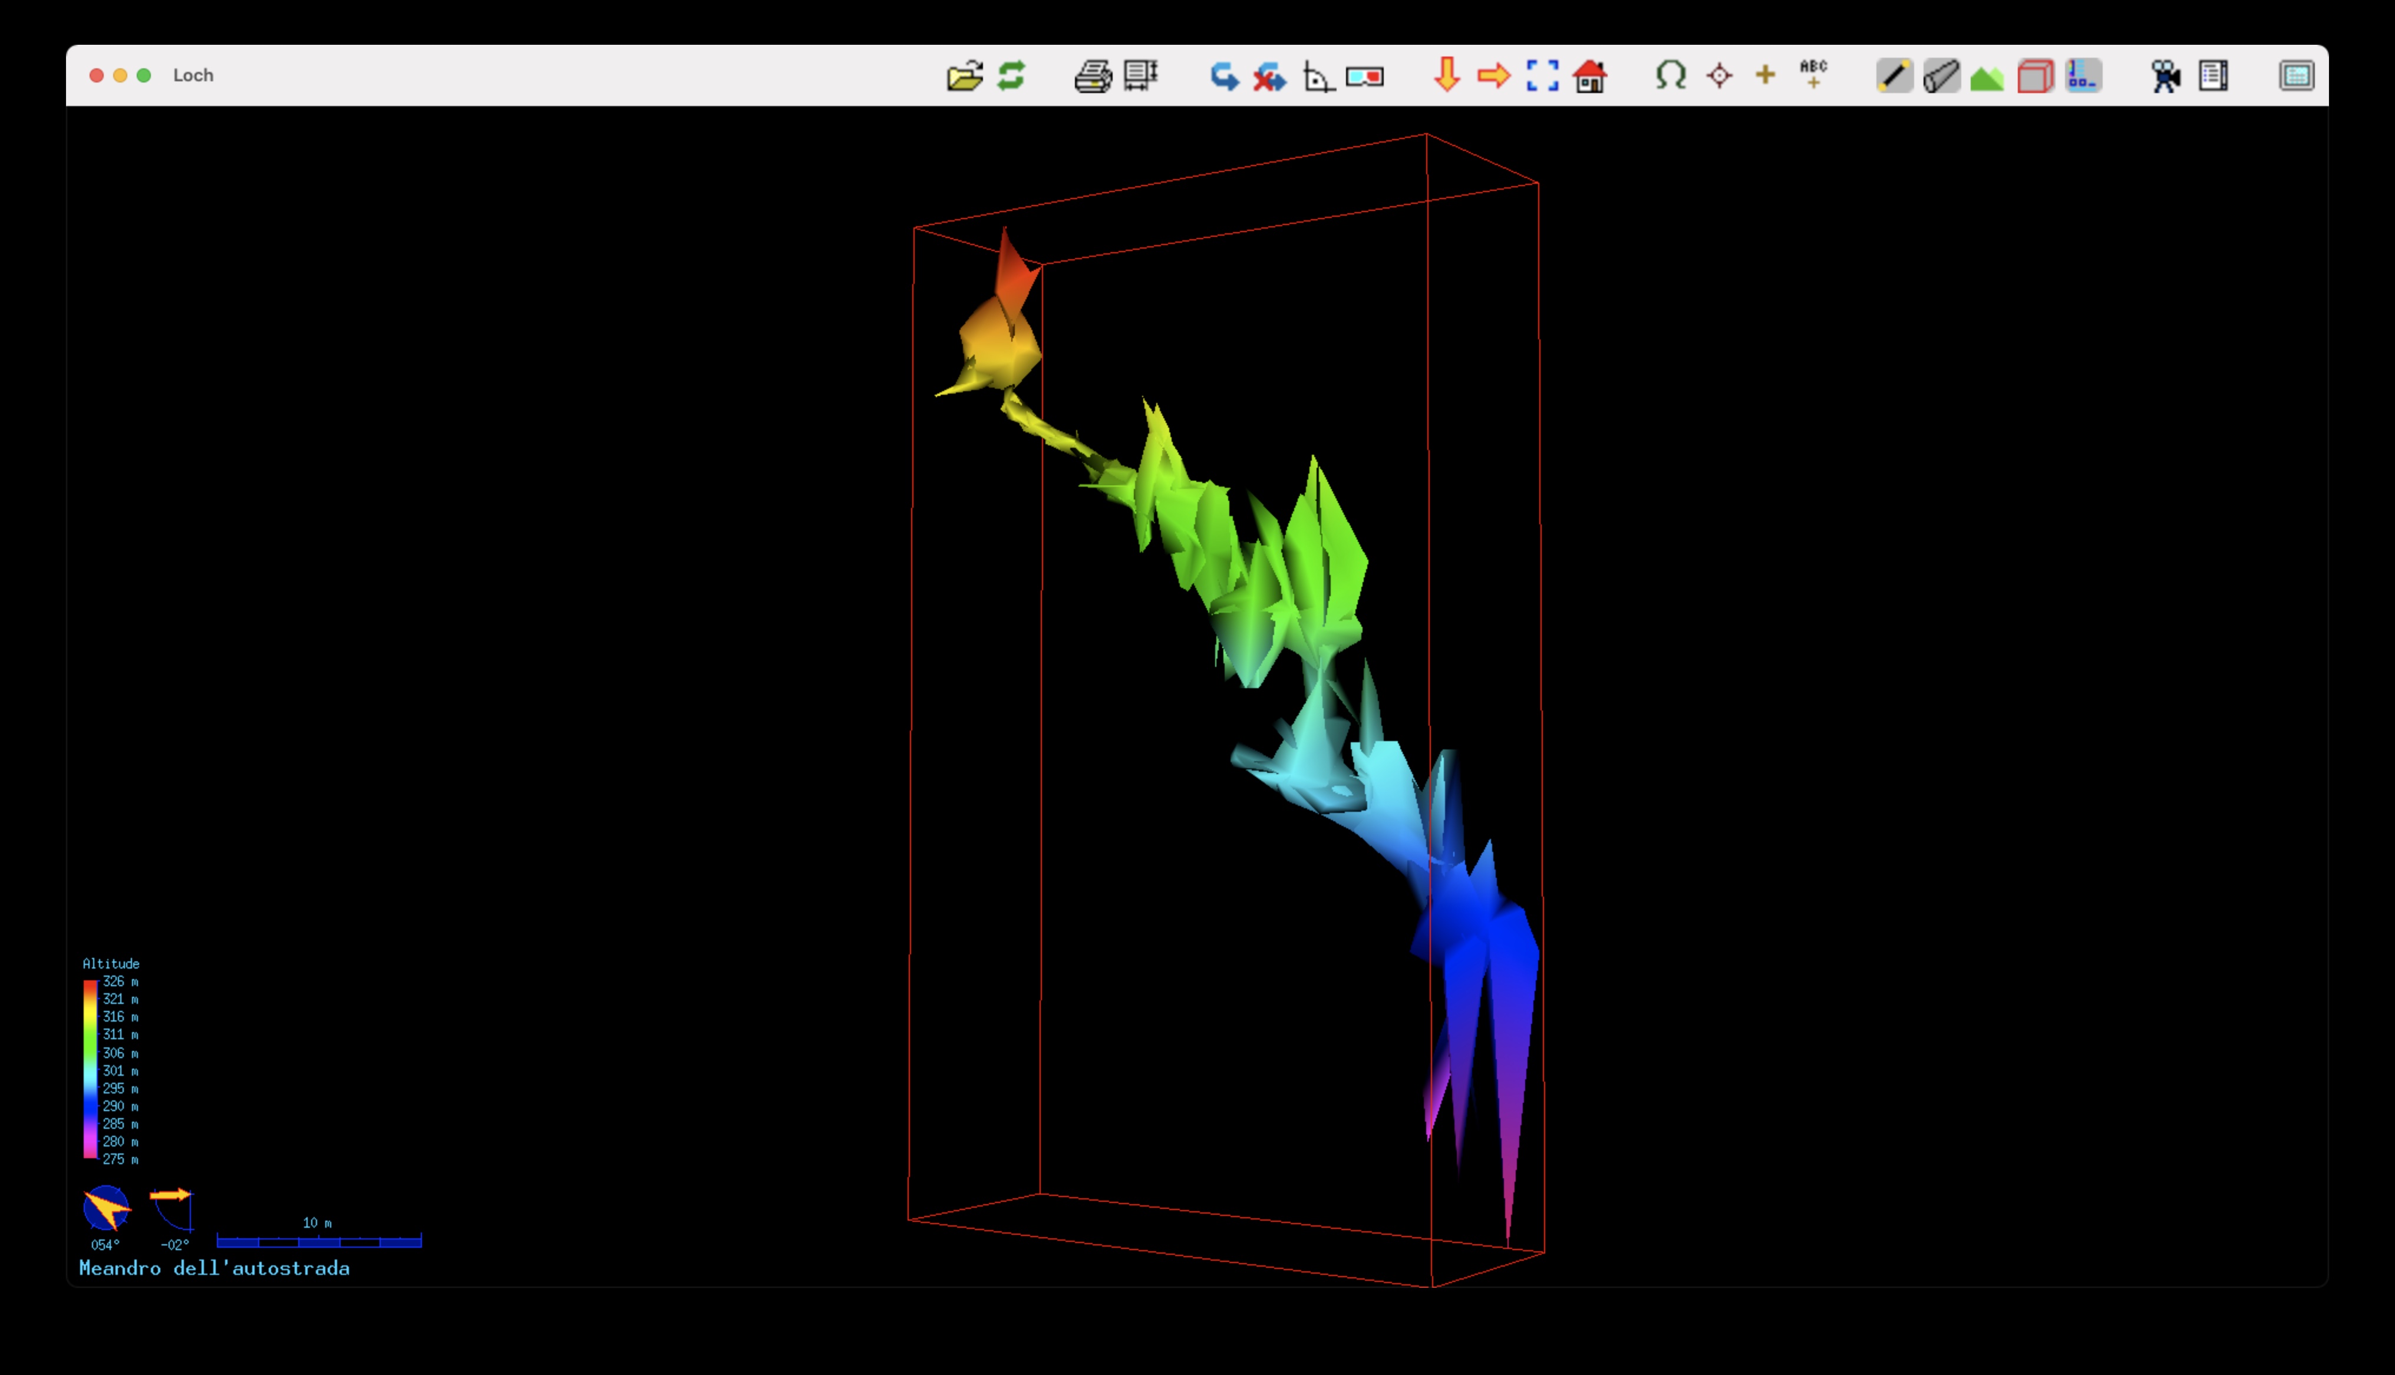Click the '290 m' altitude label
The image size is (2395, 1375).
click(120, 1106)
